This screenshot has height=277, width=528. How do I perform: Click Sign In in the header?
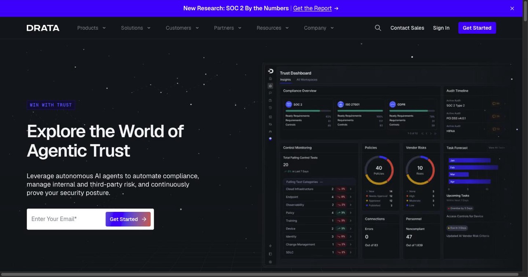tap(441, 28)
